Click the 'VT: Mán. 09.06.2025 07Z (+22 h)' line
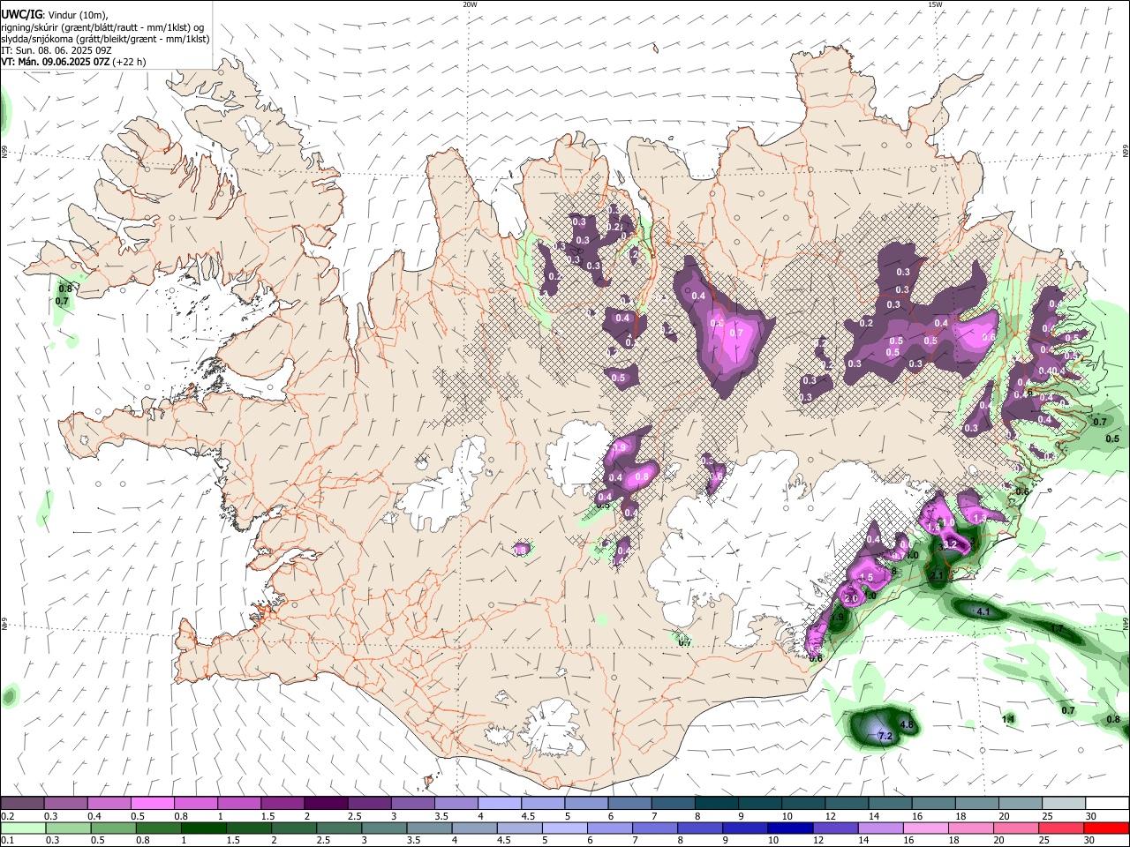Viewport: 1130px width, 847px height. click(73, 62)
